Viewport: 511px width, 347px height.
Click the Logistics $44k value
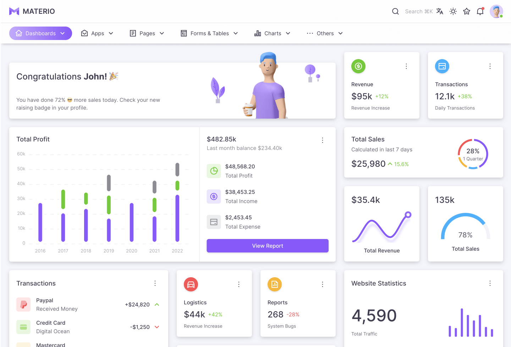coord(194,314)
